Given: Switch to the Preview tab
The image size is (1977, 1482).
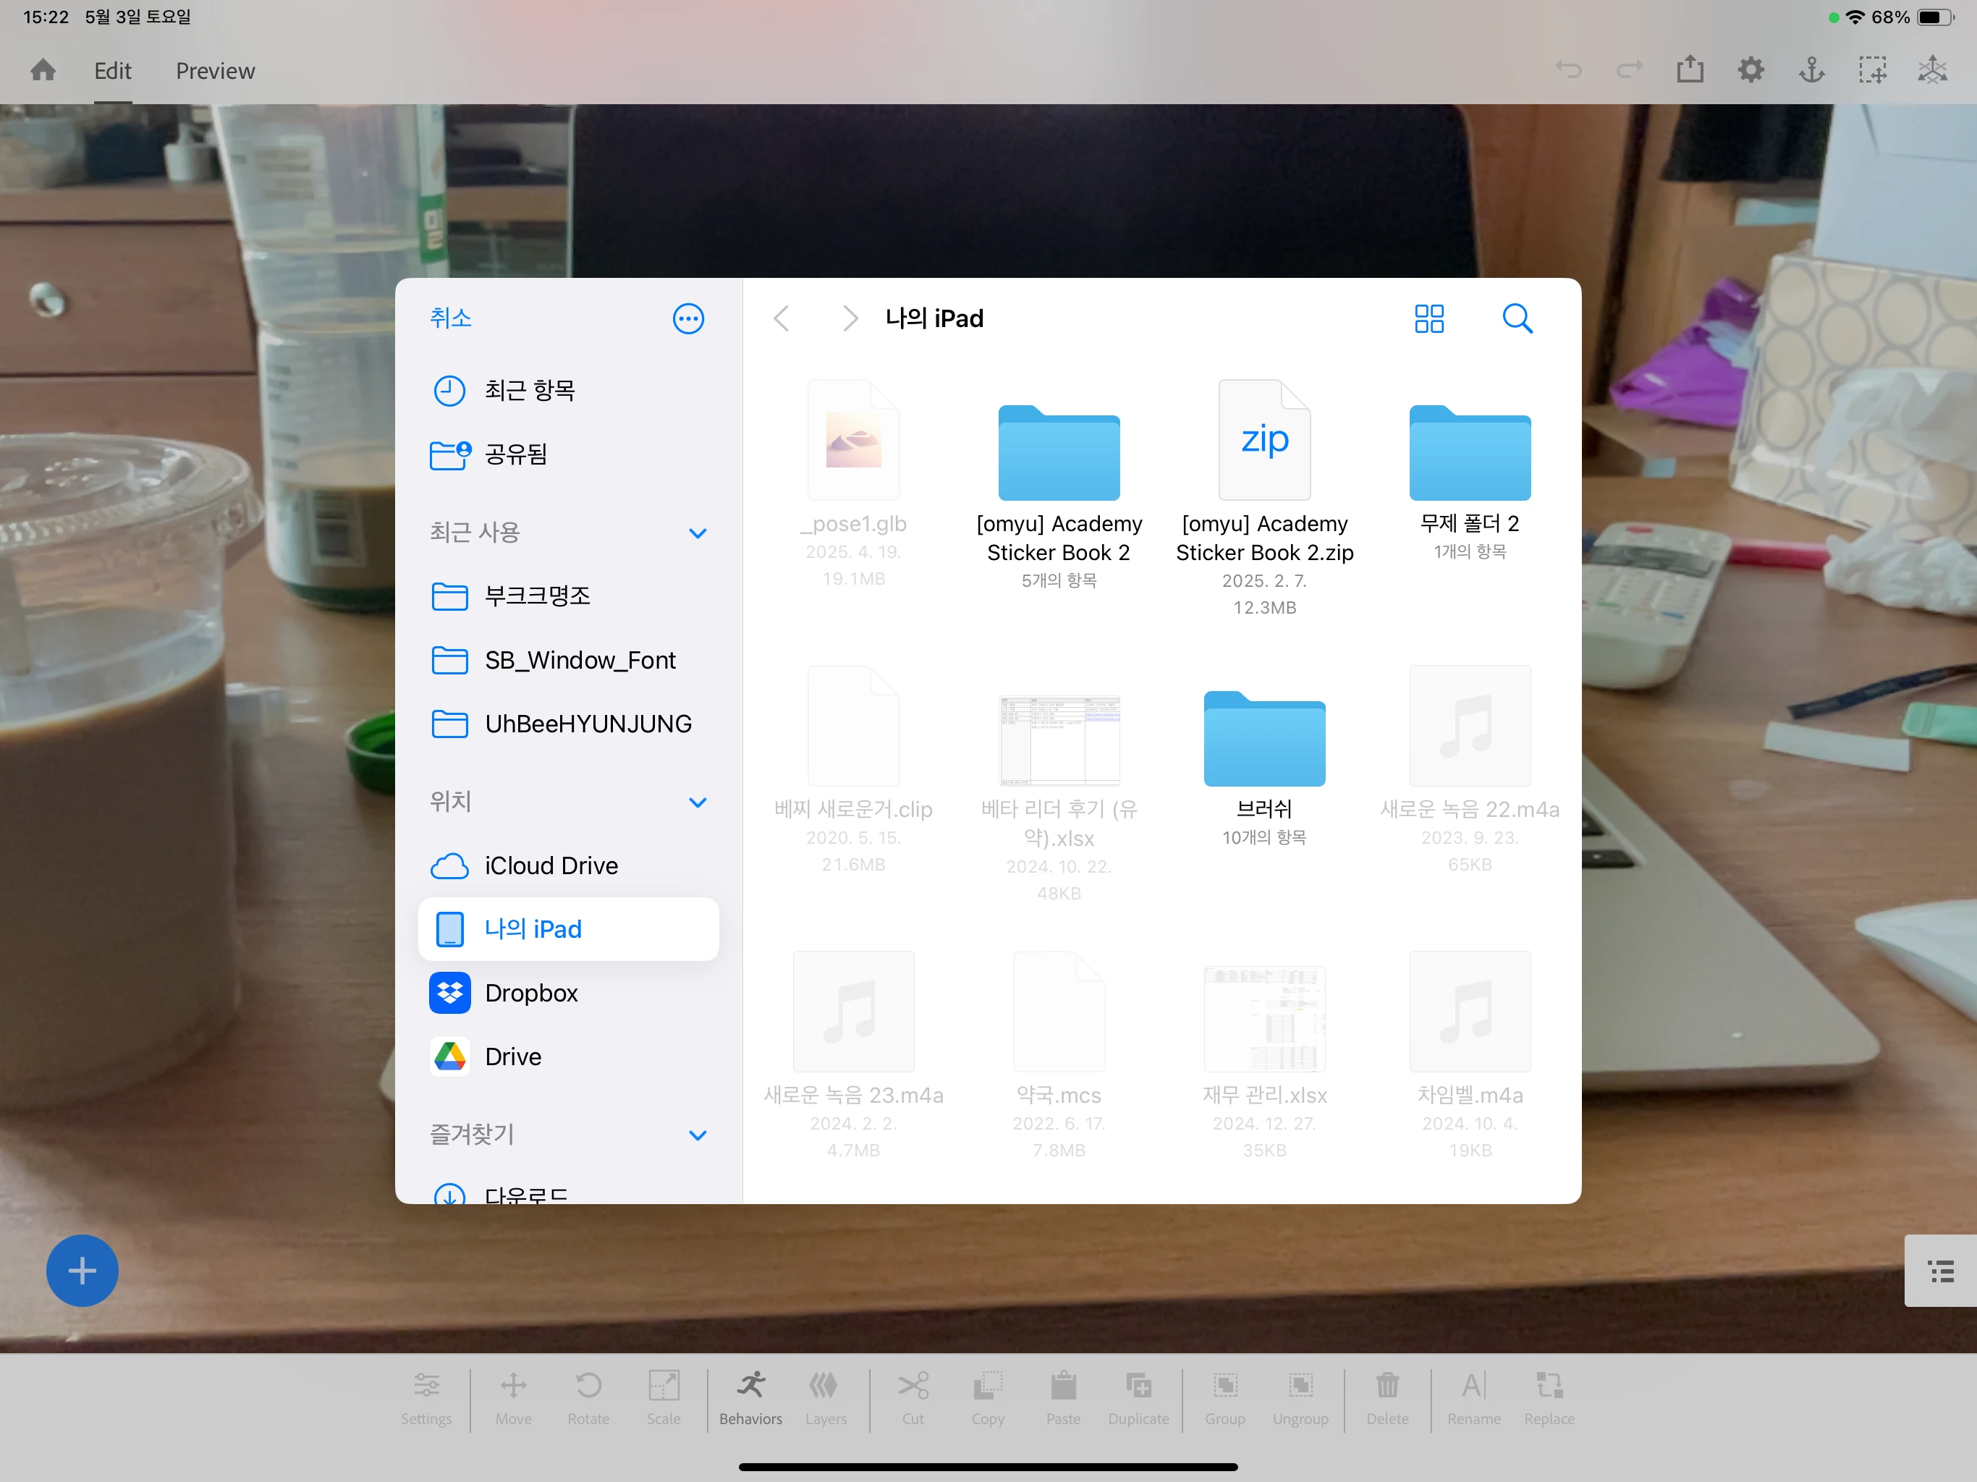Looking at the screenshot, I should (x=214, y=71).
